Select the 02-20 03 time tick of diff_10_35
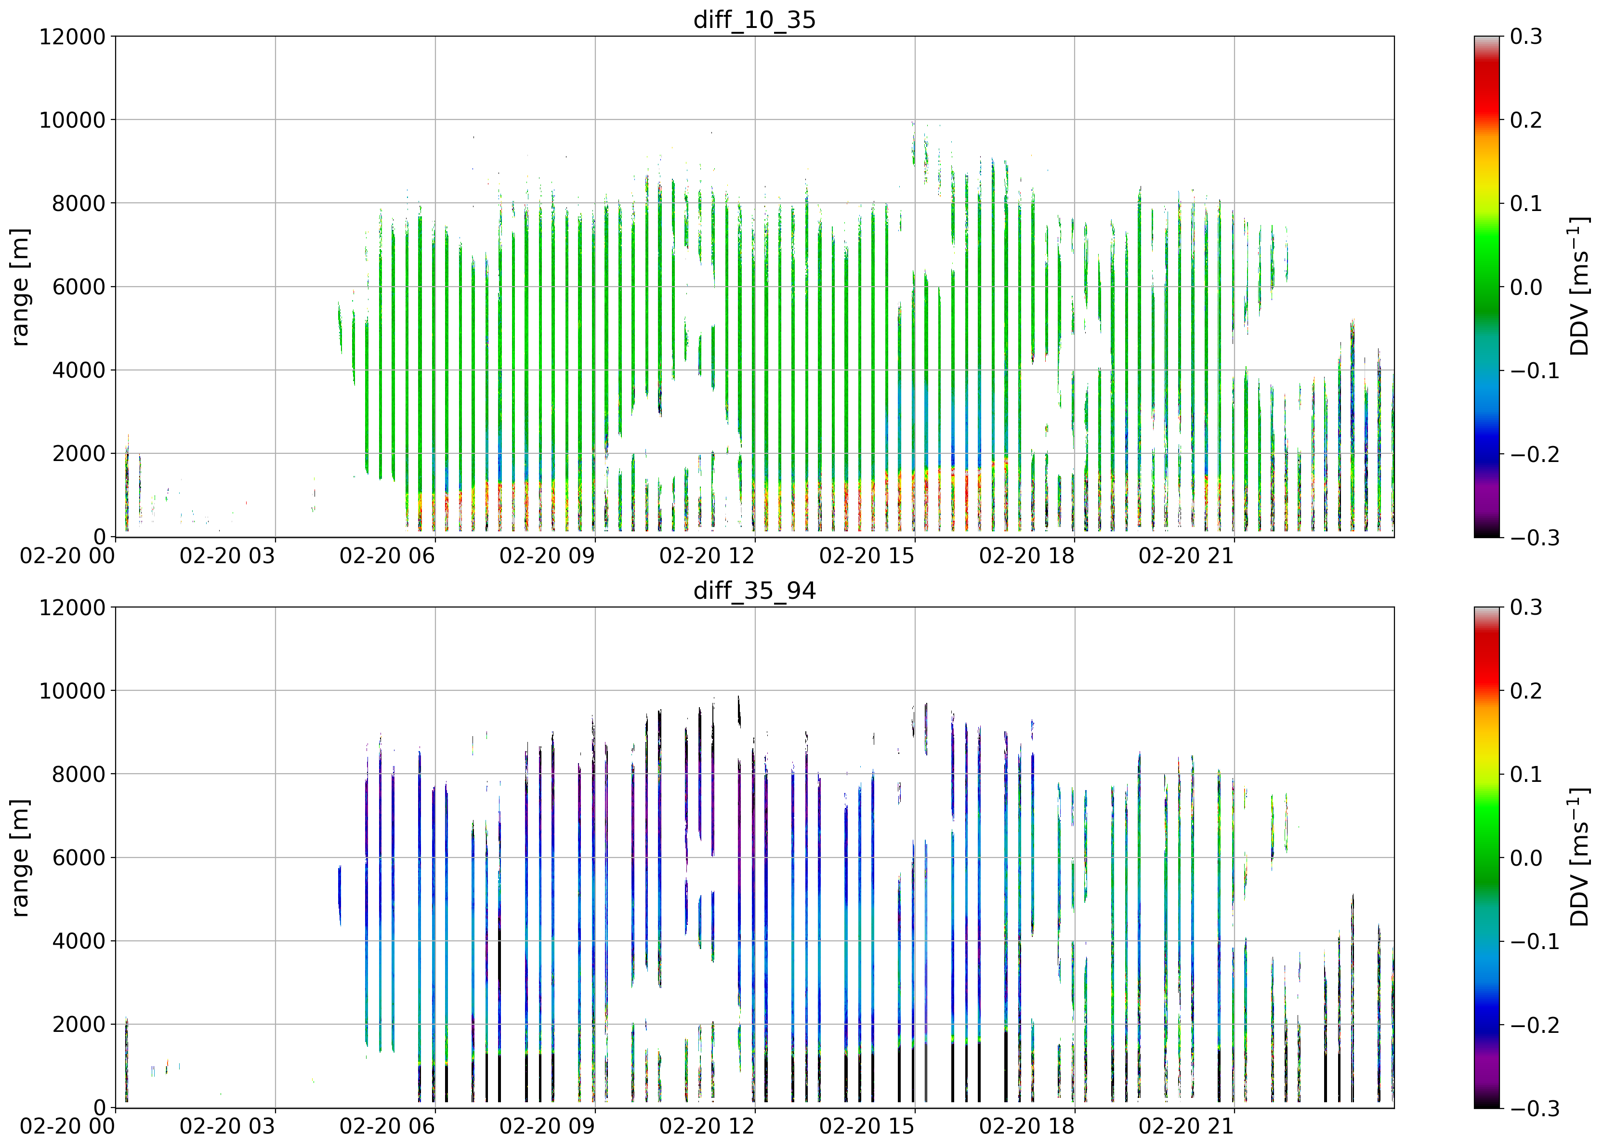The image size is (1603, 1148). coord(227,555)
